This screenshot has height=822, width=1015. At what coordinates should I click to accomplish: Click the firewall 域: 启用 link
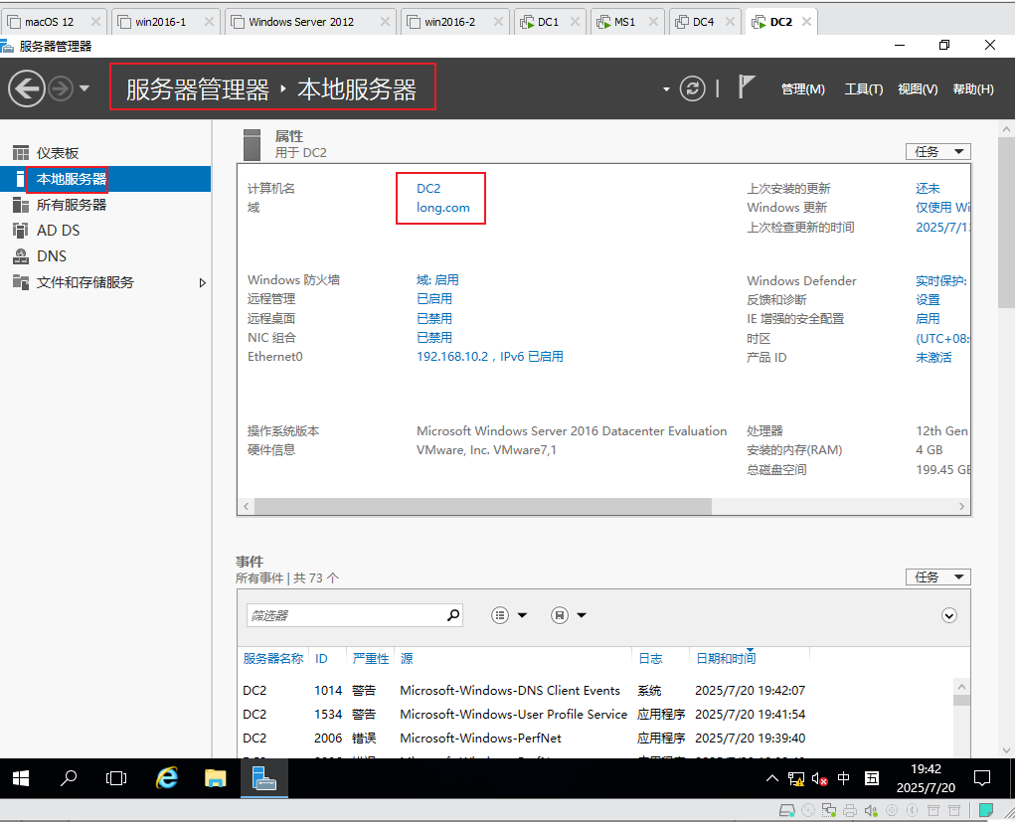[437, 279]
